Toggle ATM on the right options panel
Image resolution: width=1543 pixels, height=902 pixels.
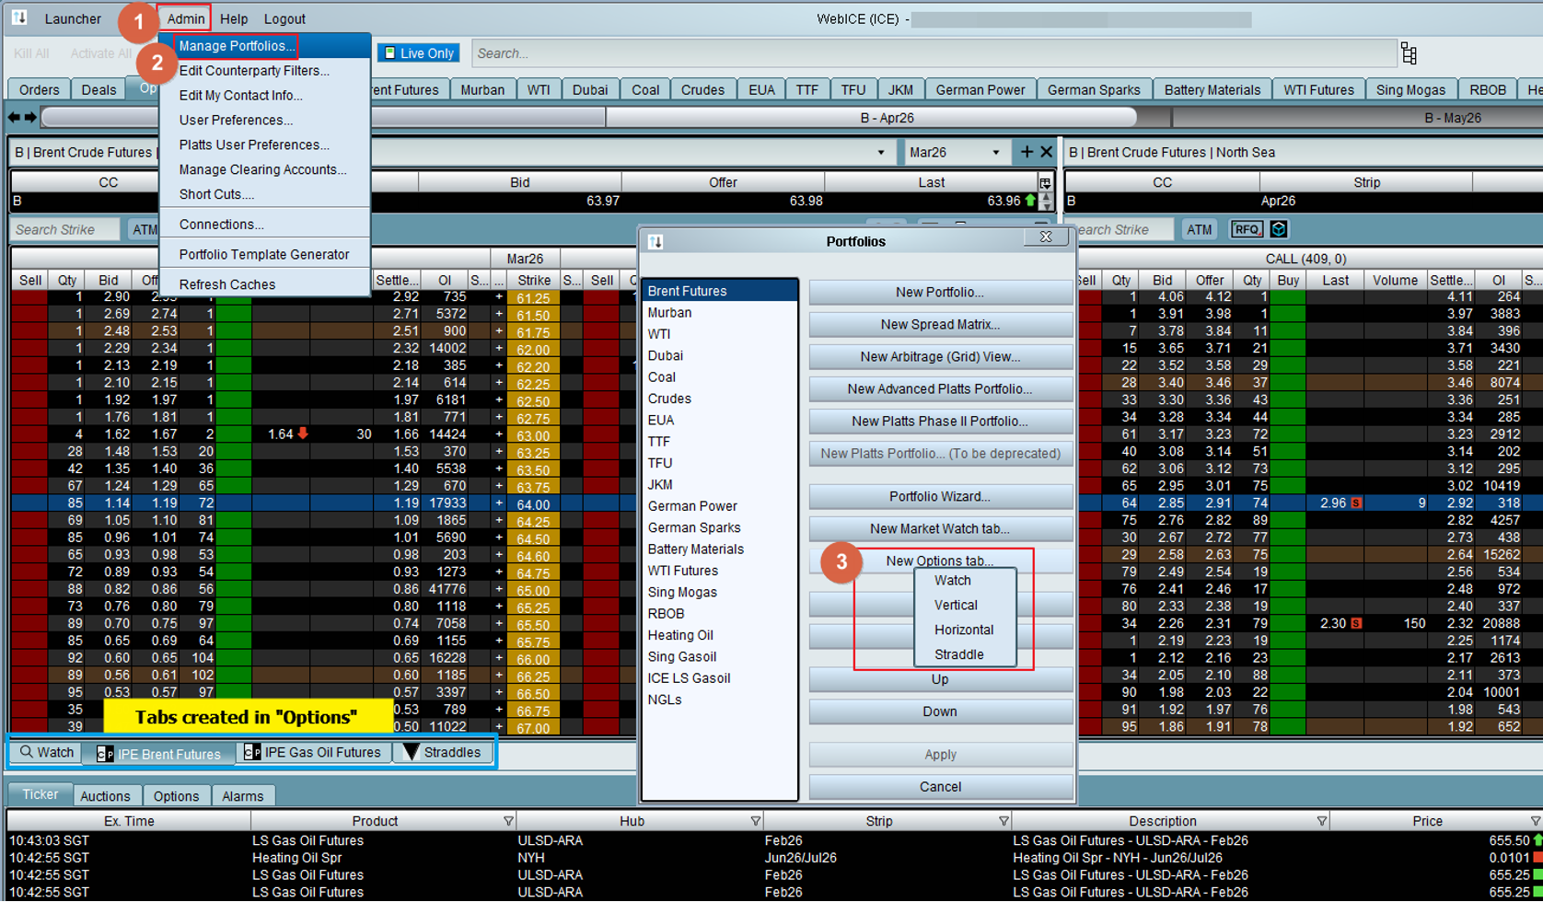(x=1200, y=229)
